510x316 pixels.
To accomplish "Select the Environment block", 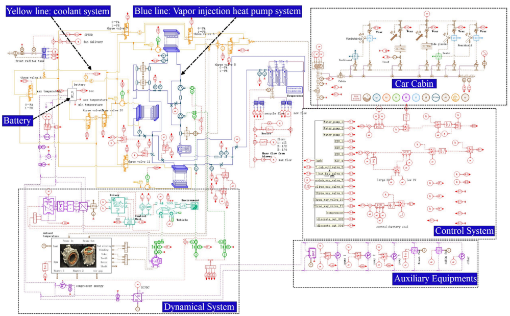I will coord(195,205).
